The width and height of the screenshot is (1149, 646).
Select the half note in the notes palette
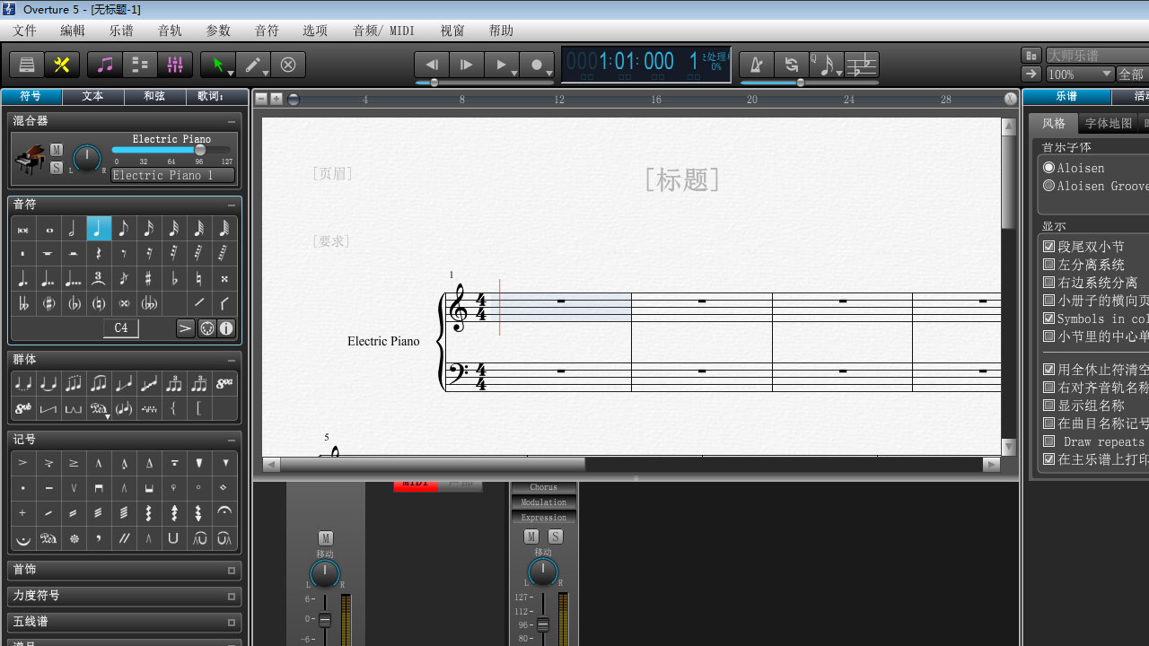(x=74, y=229)
